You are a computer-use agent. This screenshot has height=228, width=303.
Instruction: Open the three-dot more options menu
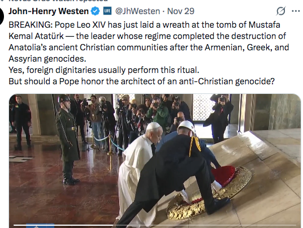click(296, 11)
